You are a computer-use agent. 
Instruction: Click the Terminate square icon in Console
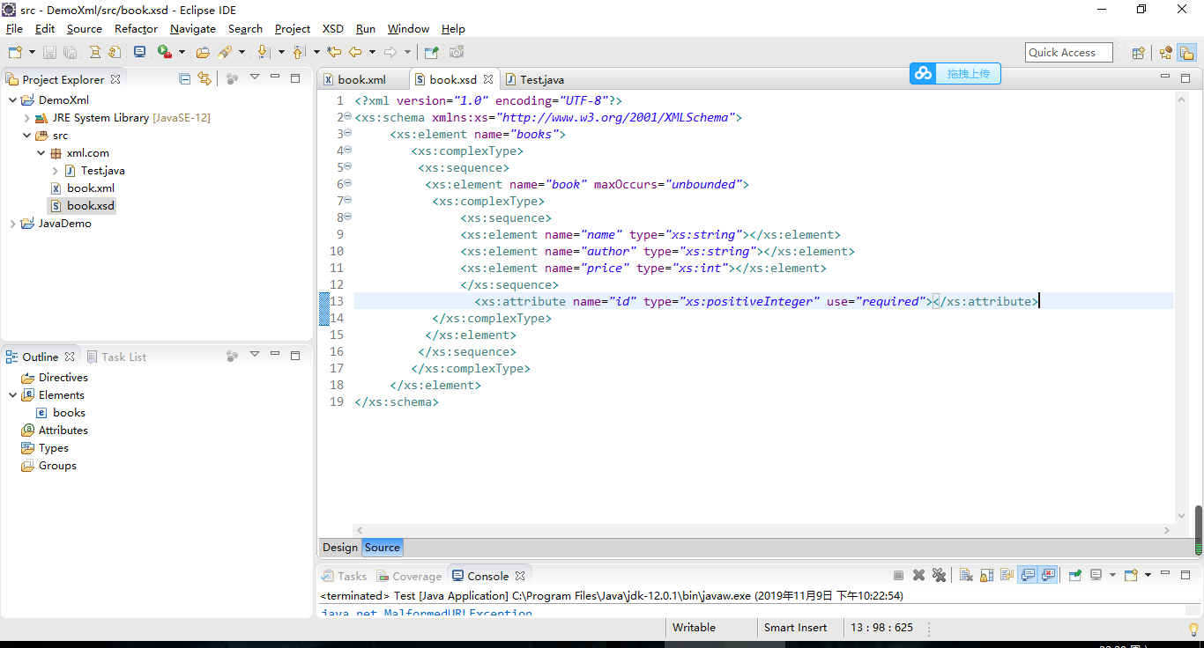[x=898, y=575]
